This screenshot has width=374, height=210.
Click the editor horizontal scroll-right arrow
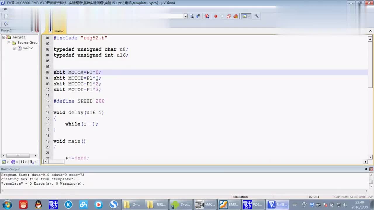click(x=366, y=162)
